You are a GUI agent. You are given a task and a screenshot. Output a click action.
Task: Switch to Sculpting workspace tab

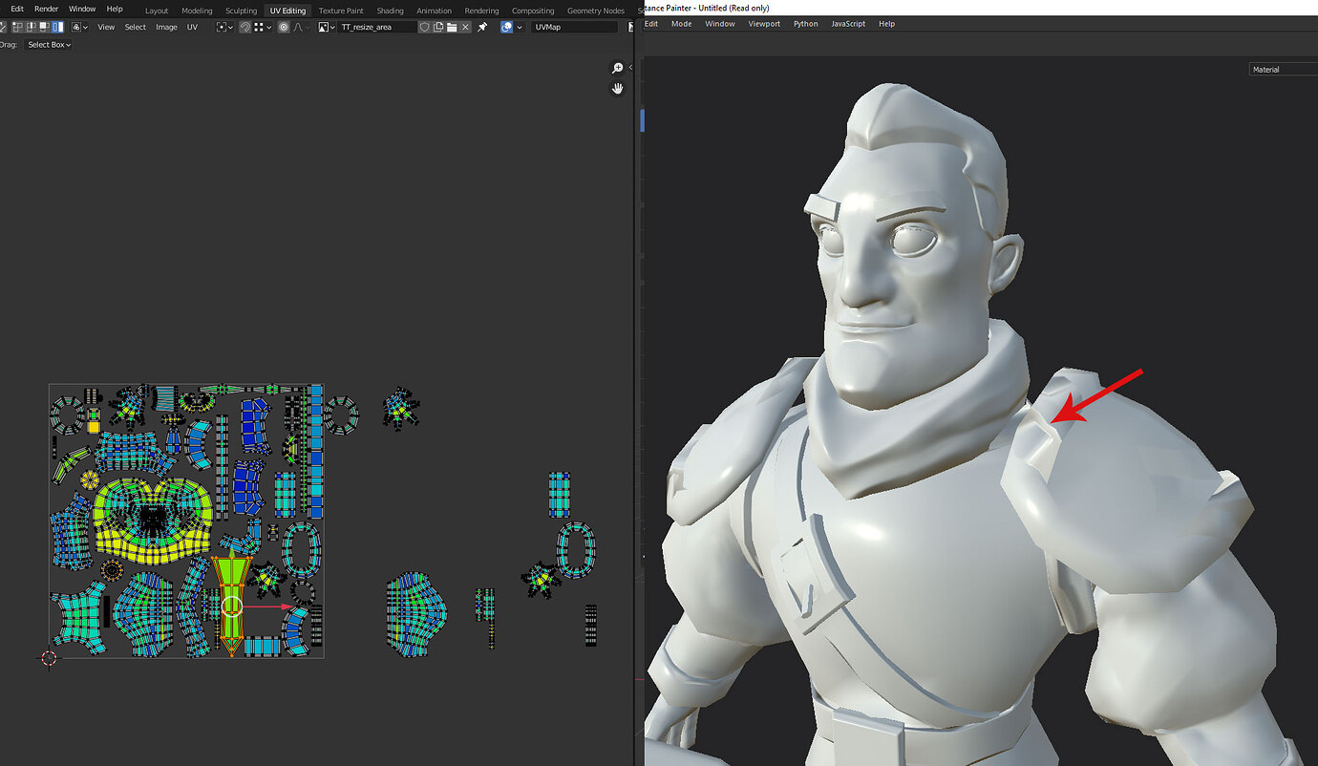pos(242,11)
